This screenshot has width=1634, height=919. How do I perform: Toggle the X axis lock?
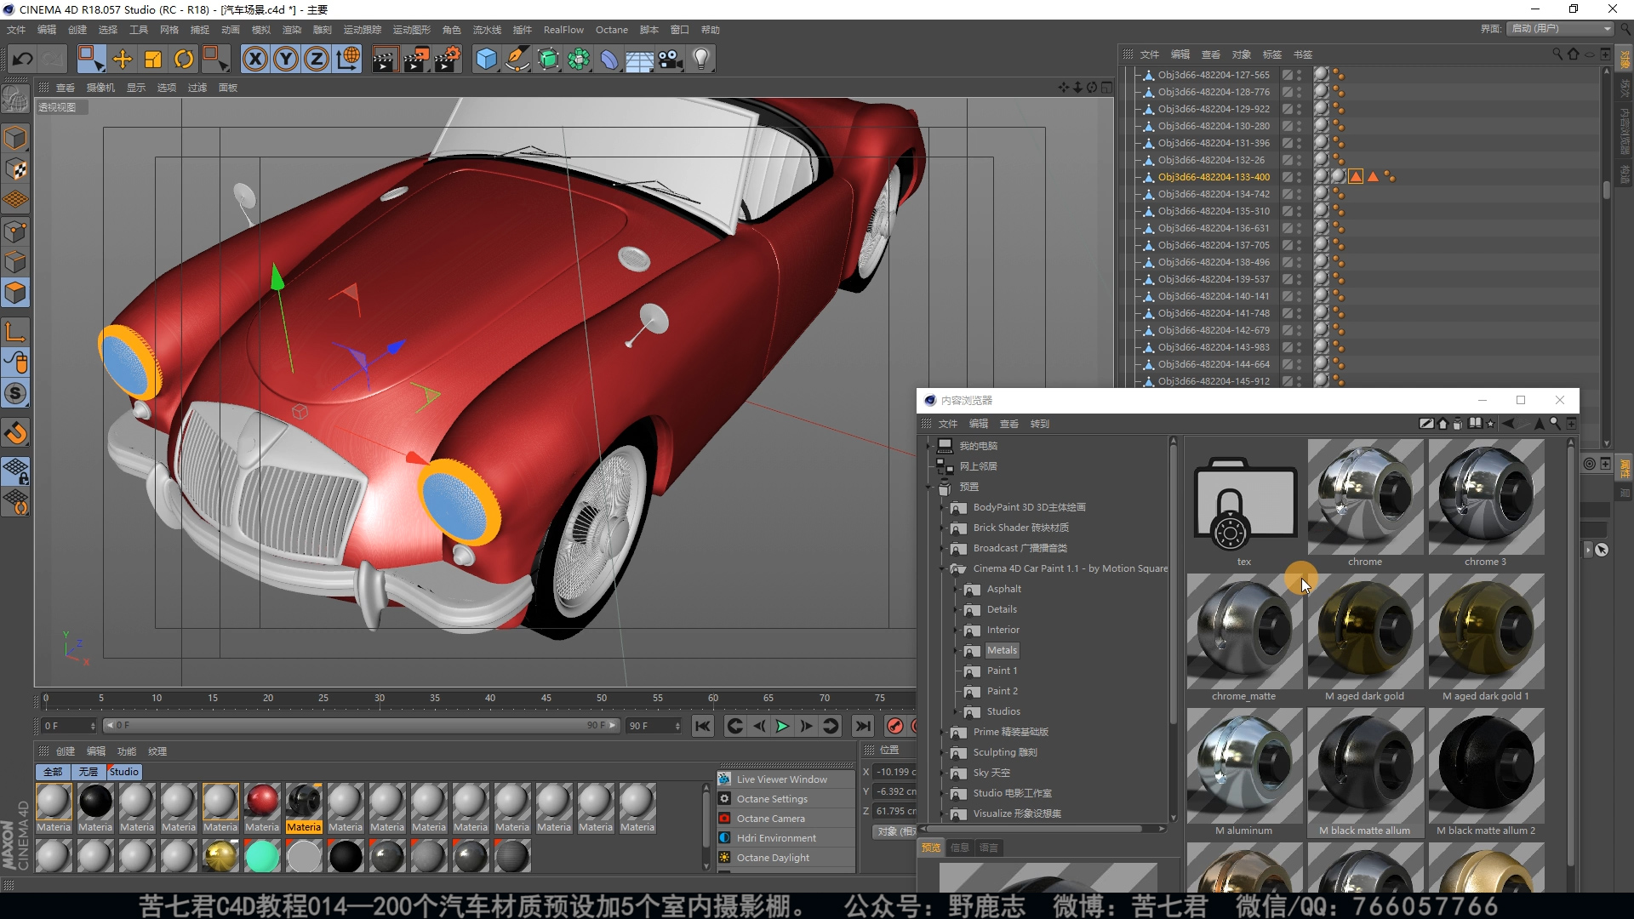pyautogui.click(x=254, y=59)
